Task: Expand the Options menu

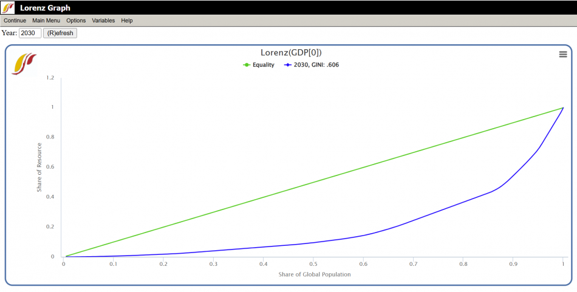Action: coord(76,21)
